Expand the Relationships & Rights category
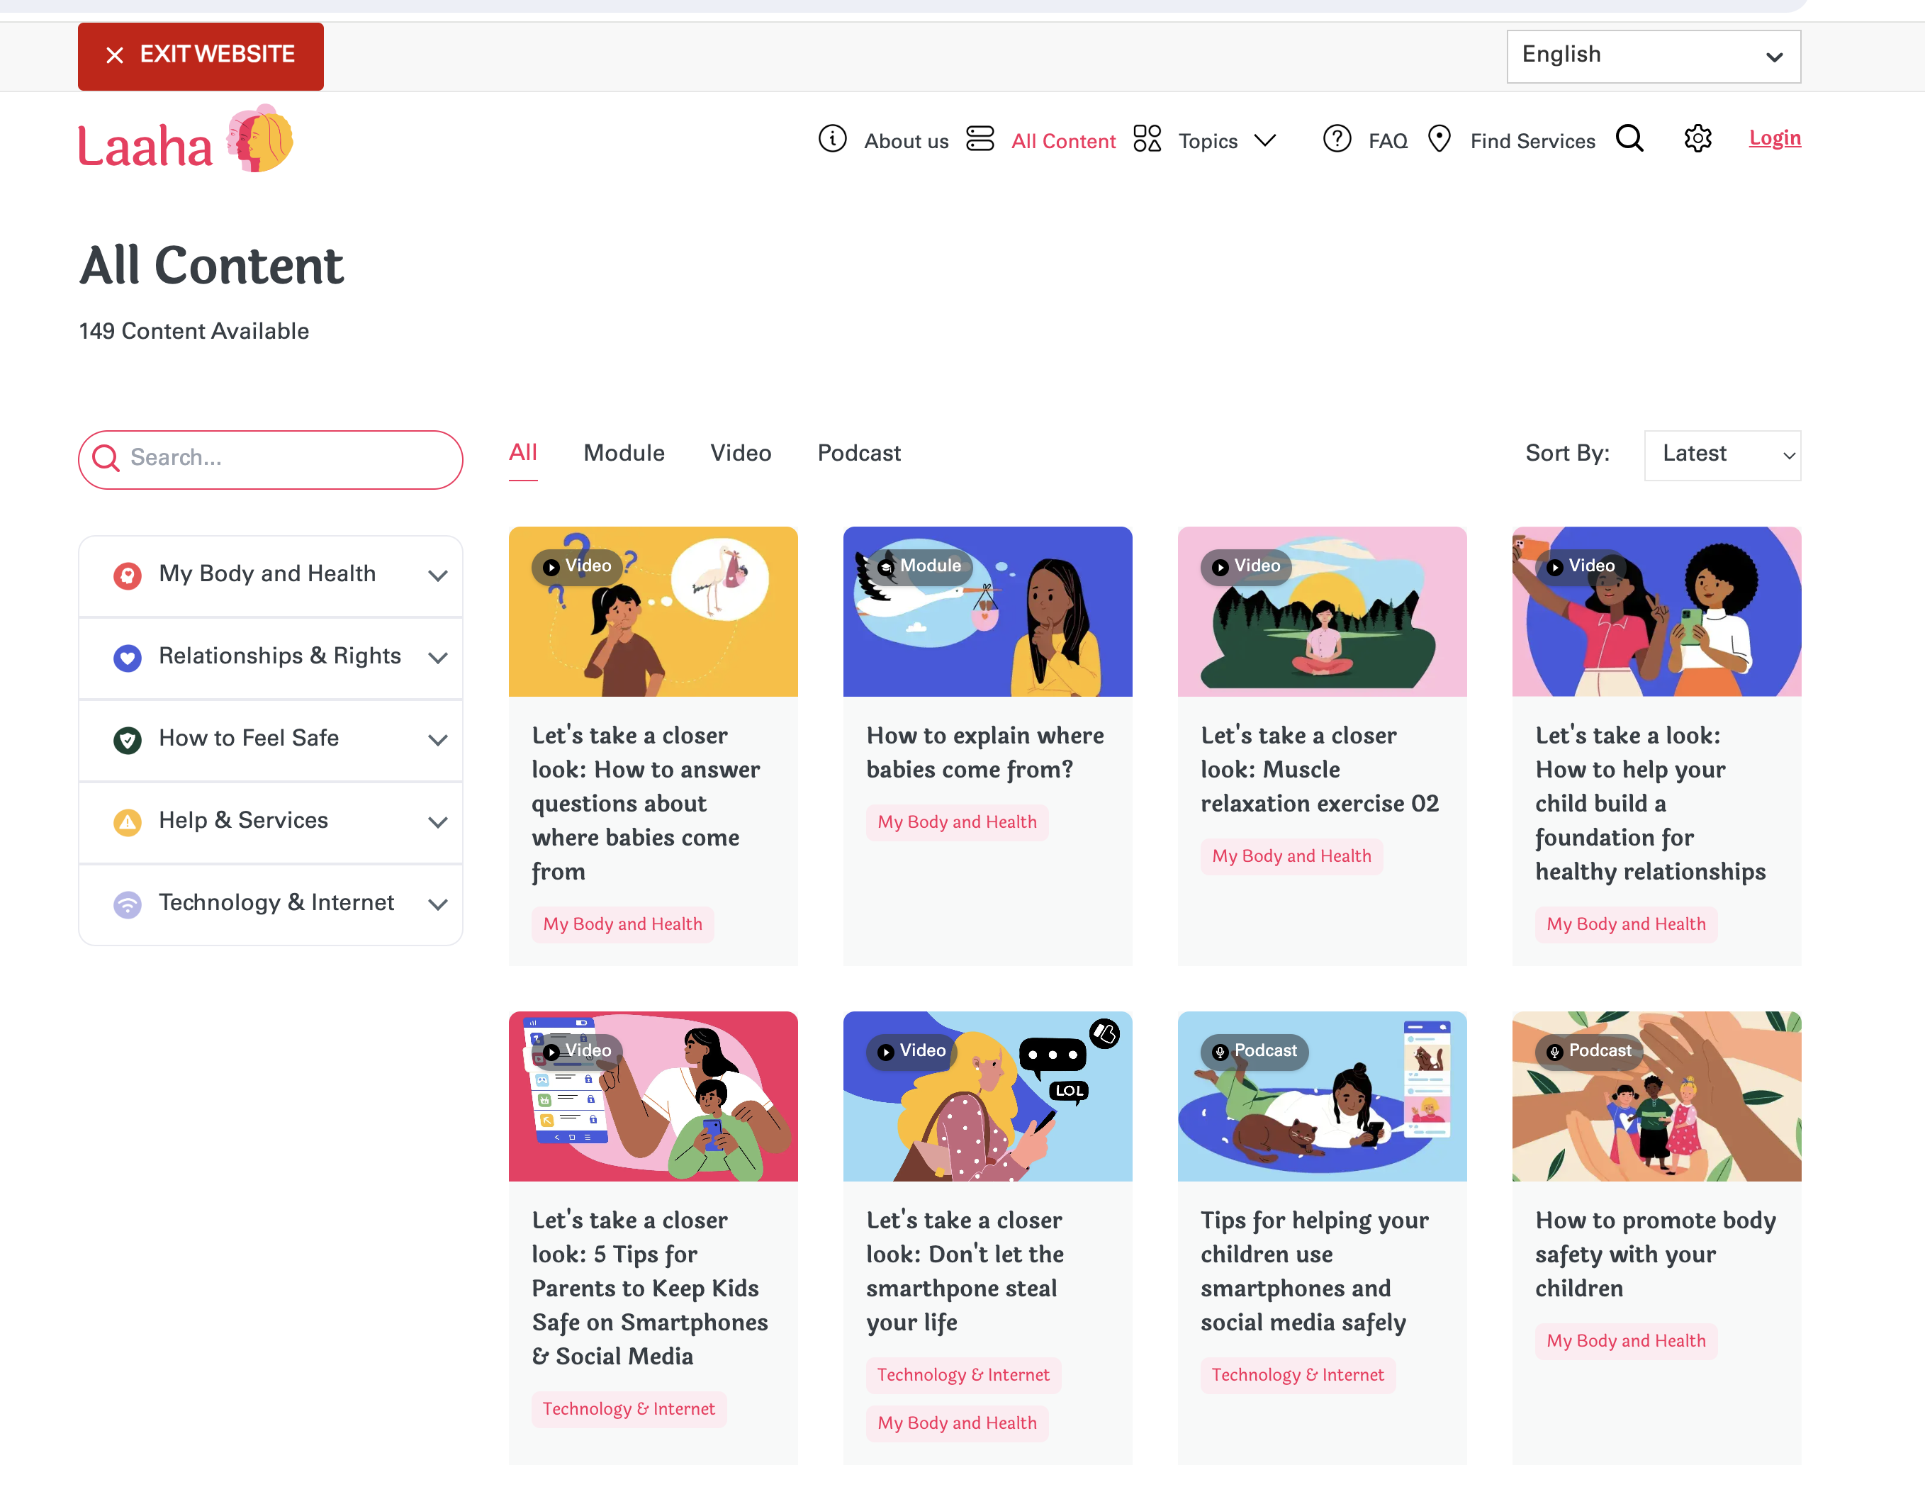The width and height of the screenshot is (1925, 1487). coord(437,658)
